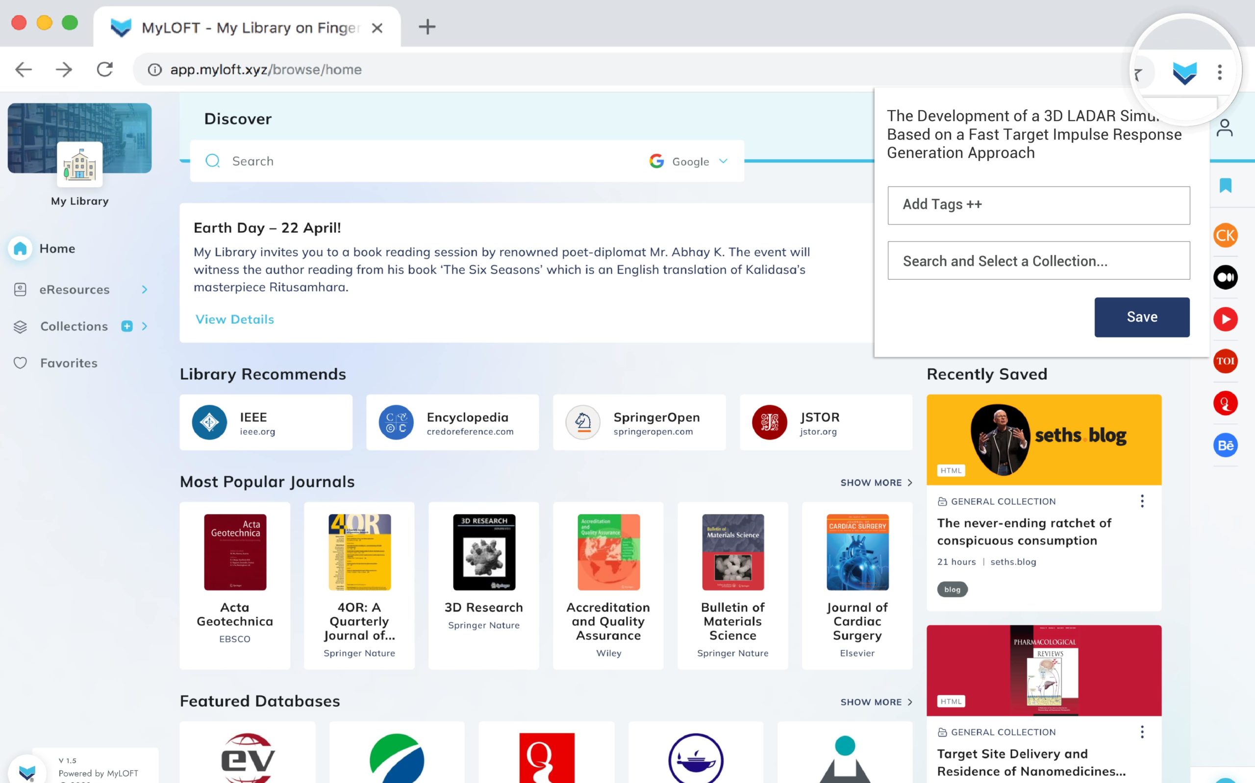Open the seths blog saved thumbnail

tap(1044, 440)
